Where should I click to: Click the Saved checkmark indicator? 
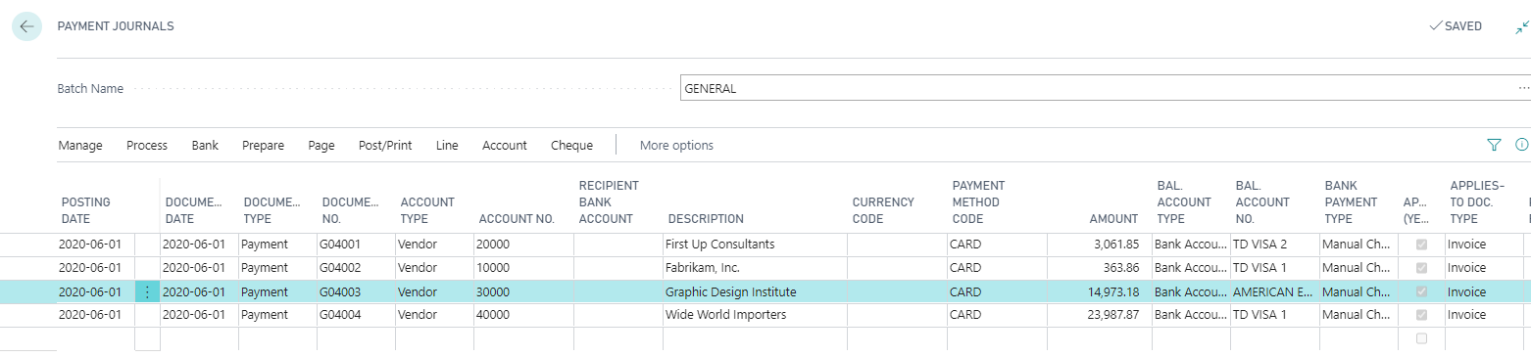1456,26
